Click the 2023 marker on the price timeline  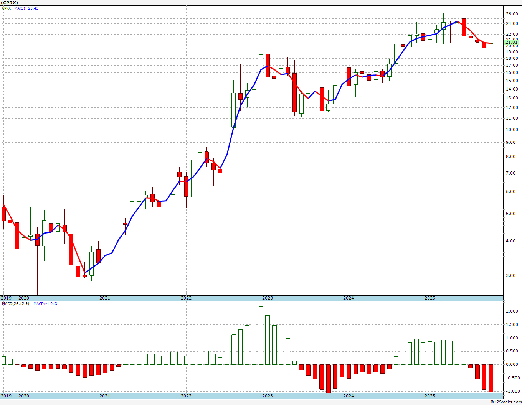tap(268, 298)
